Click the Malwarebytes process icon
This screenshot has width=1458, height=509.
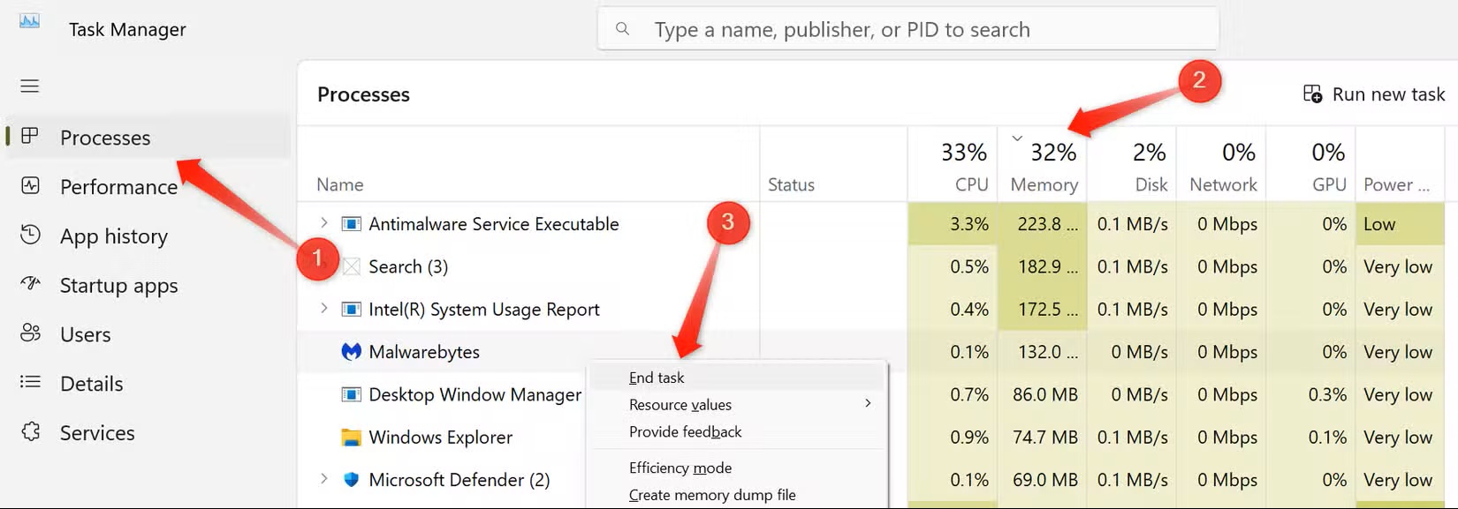coord(352,352)
